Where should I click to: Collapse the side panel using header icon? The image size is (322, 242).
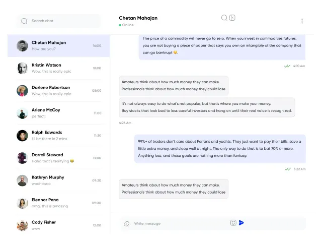(x=232, y=18)
